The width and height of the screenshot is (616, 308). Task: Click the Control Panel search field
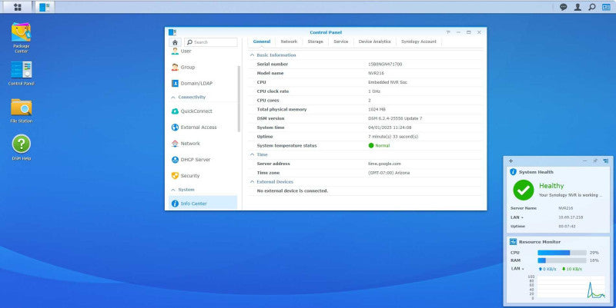[211, 42]
